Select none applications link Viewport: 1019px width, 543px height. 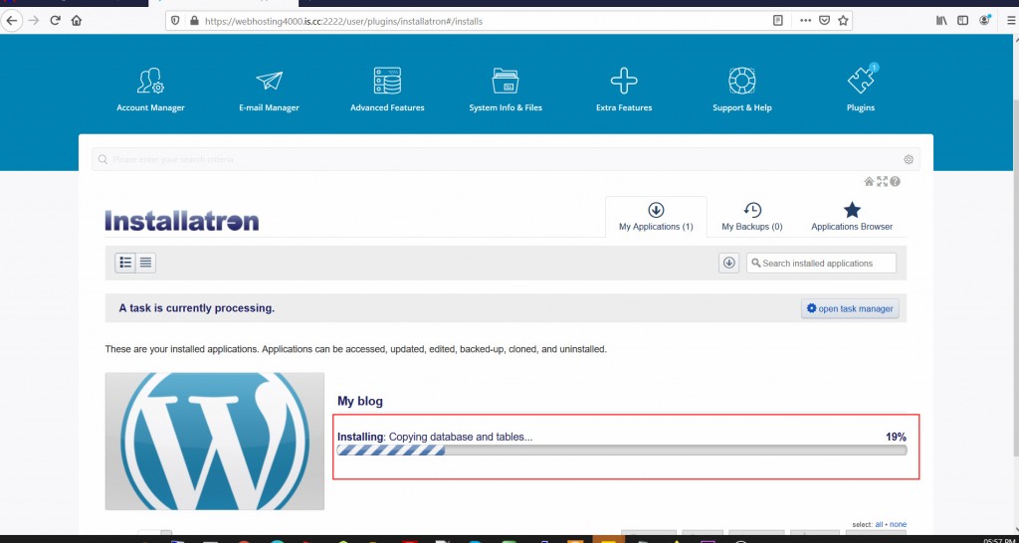coord(899,524)
